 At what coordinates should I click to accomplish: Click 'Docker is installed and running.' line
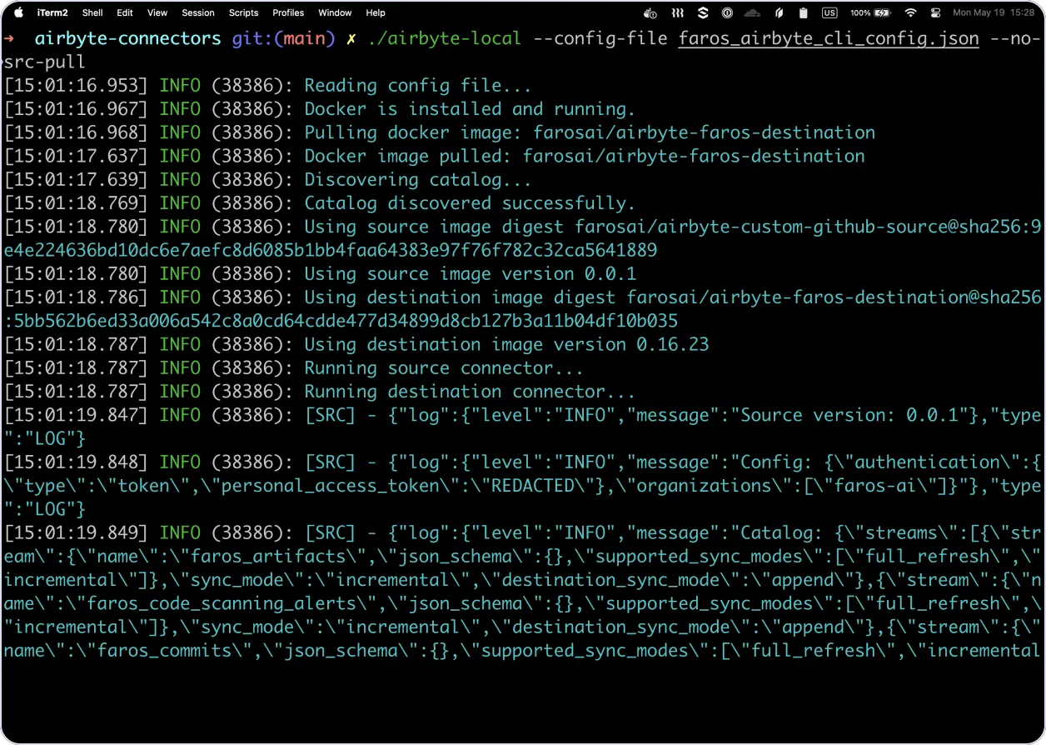[x=470, y=109]
